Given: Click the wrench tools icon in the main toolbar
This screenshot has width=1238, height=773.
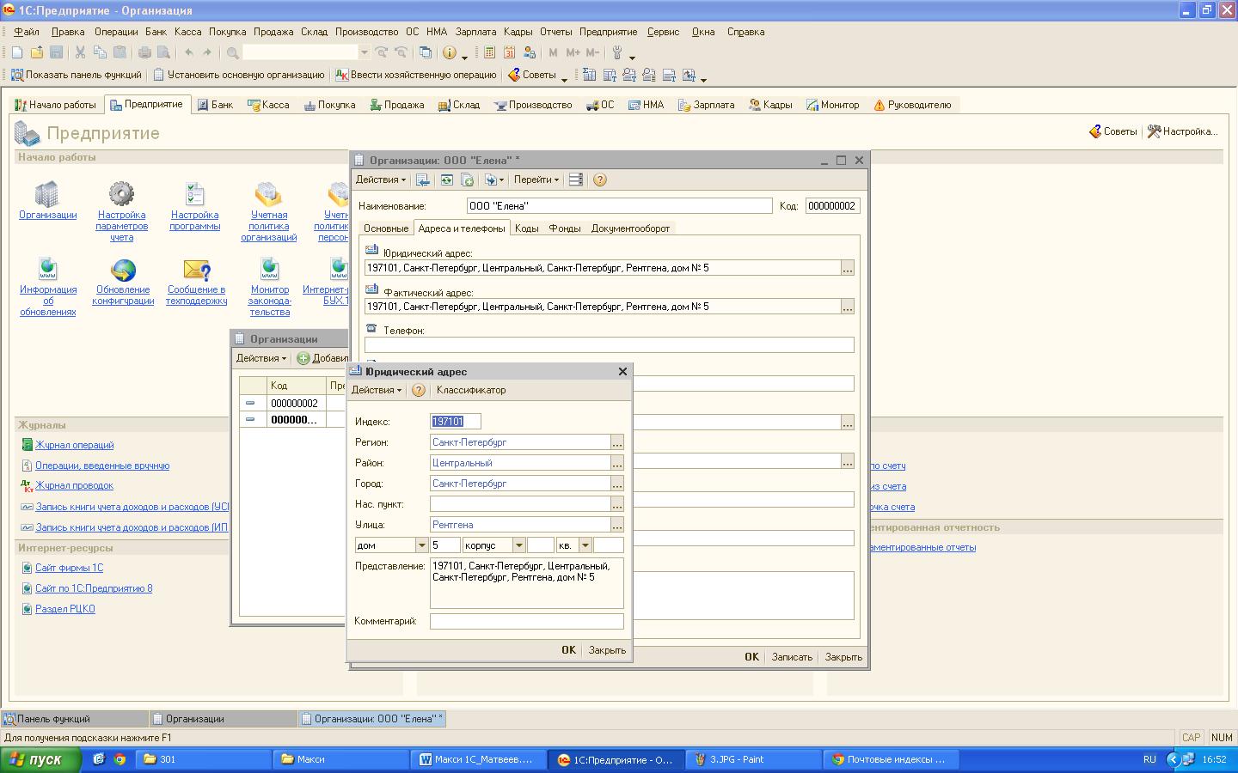Looking at the screenshot, I should [x=616, y=52].
